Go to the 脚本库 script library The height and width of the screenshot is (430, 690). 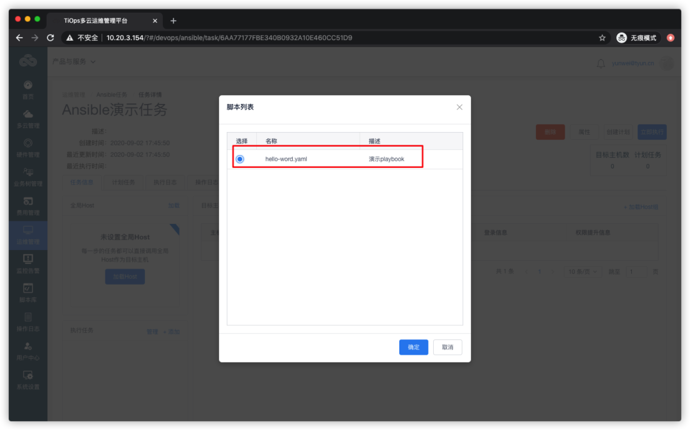coord(27,292)
